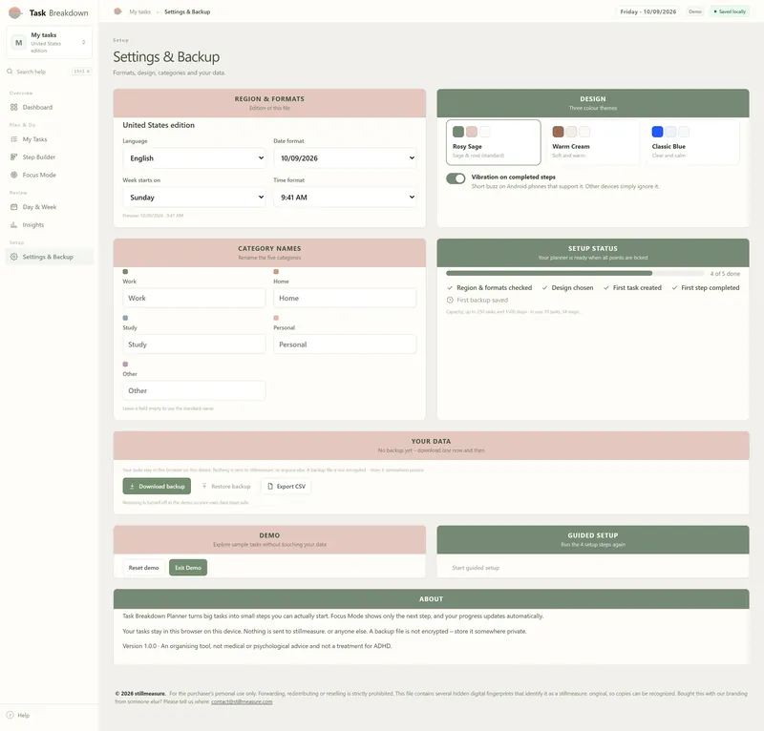This screenshot has width=764, height=731.
Task: Click the Exit Demo button
Action: (188, 568)
